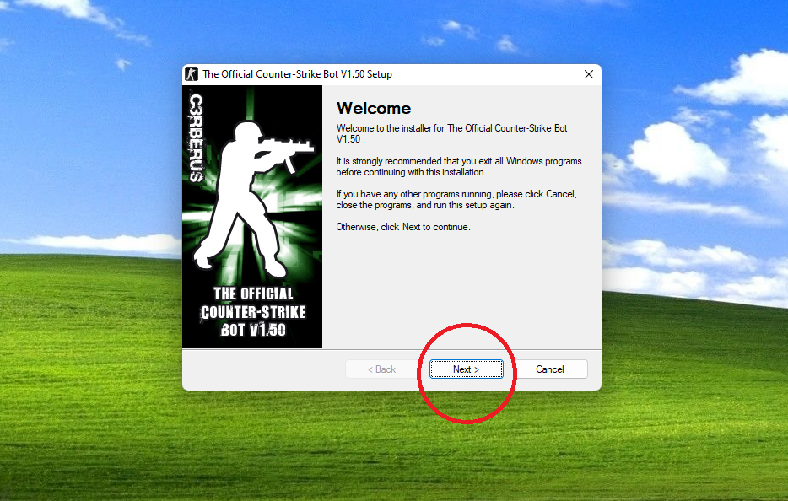
Task: Click "Otherwise, click Next to continue." text
Action: 403,227
